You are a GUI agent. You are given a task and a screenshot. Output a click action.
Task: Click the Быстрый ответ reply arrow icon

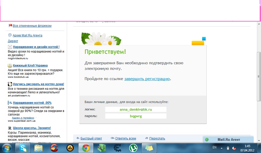point(78,138)
